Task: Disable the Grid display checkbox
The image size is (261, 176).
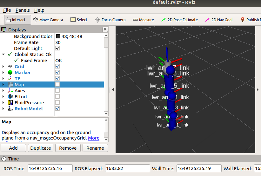Action: click(x=57, y=67)
